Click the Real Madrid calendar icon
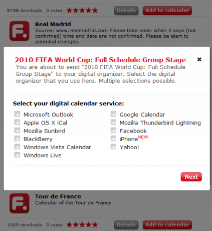This screenshot has width=212, height=231. click(x=20, y=31)
